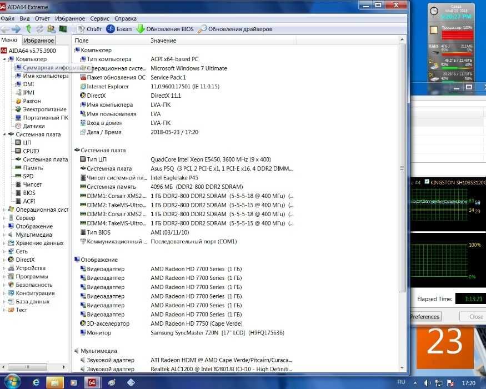This screenshot has width=486, height=389.
Task: Switch to the Меню tab
Action: (x=9, y=40)
